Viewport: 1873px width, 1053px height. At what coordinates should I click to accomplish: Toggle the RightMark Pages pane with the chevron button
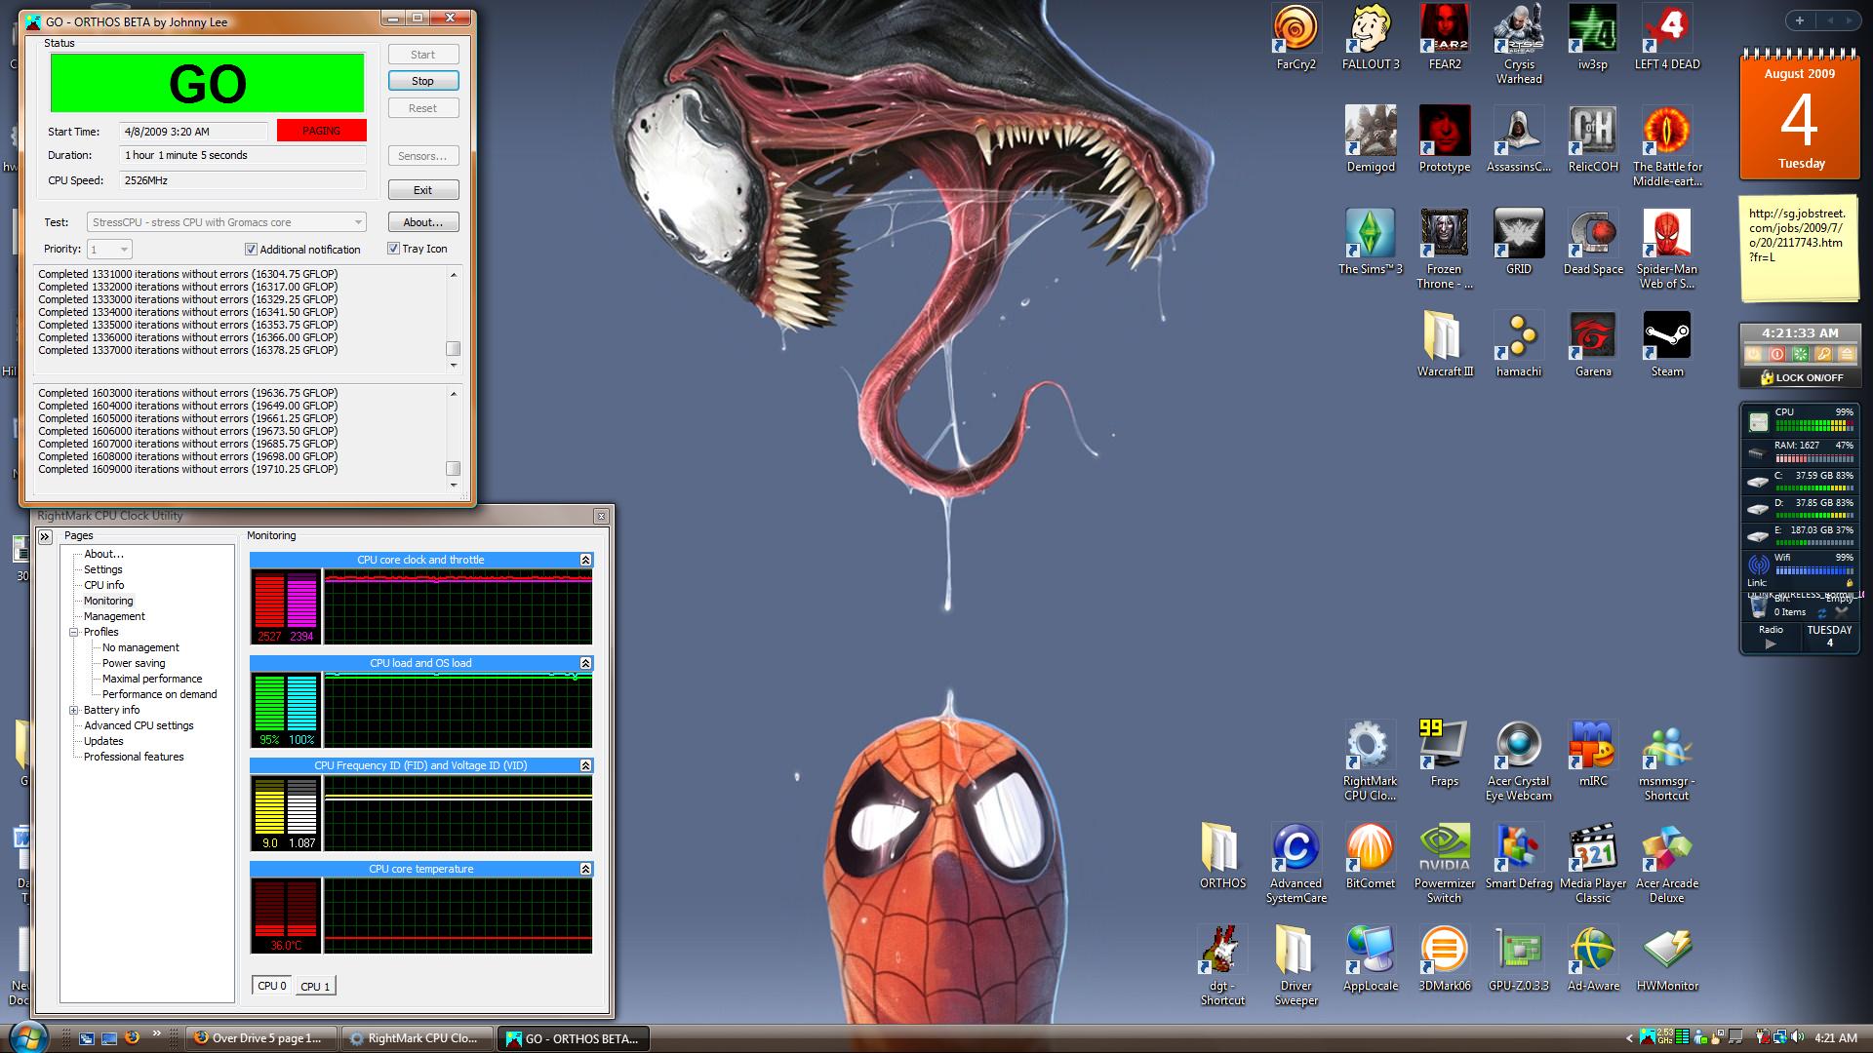[x=45, y=536]
